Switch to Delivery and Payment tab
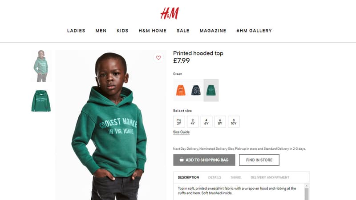 click(270, 177)
